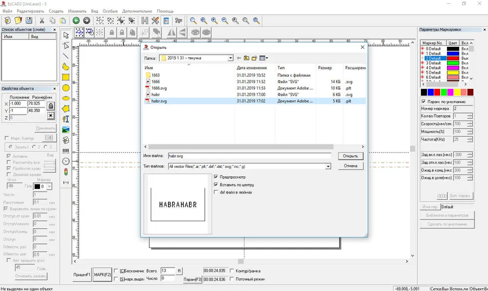
Task: Select the Polygon tool
Action: (x=66, y=109)
